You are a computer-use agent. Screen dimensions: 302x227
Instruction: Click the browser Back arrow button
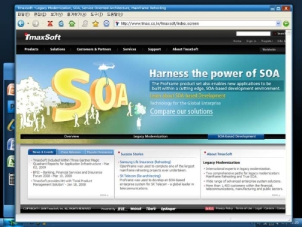[21, 24]
